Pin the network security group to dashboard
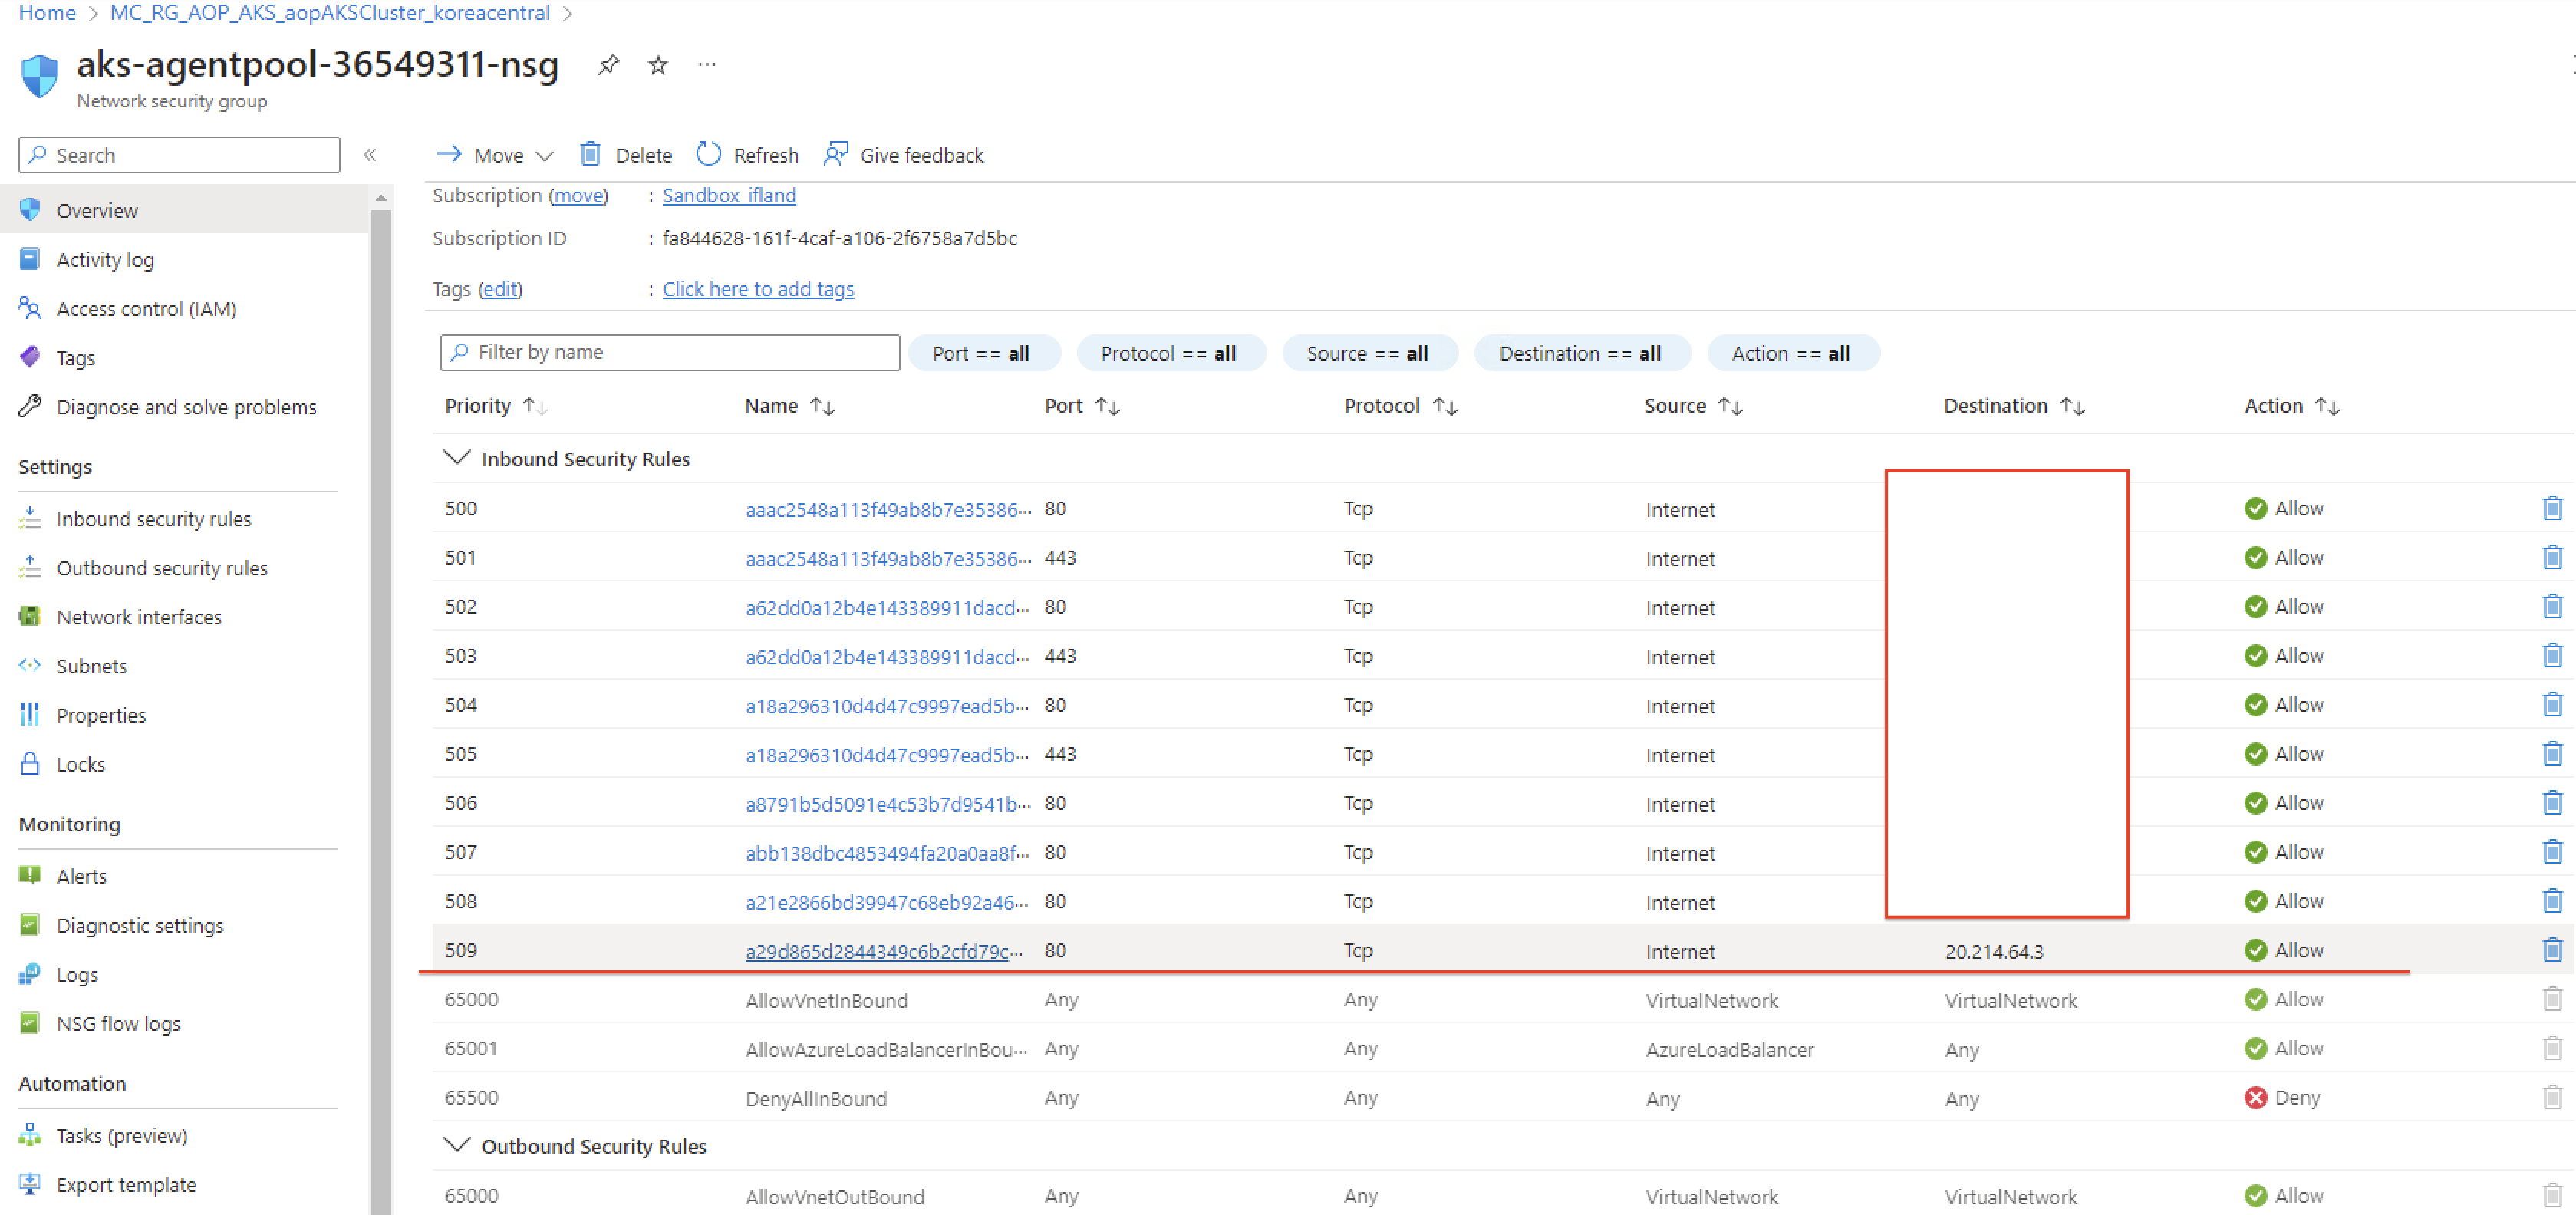The image size is (2576, 1215). 608,65
